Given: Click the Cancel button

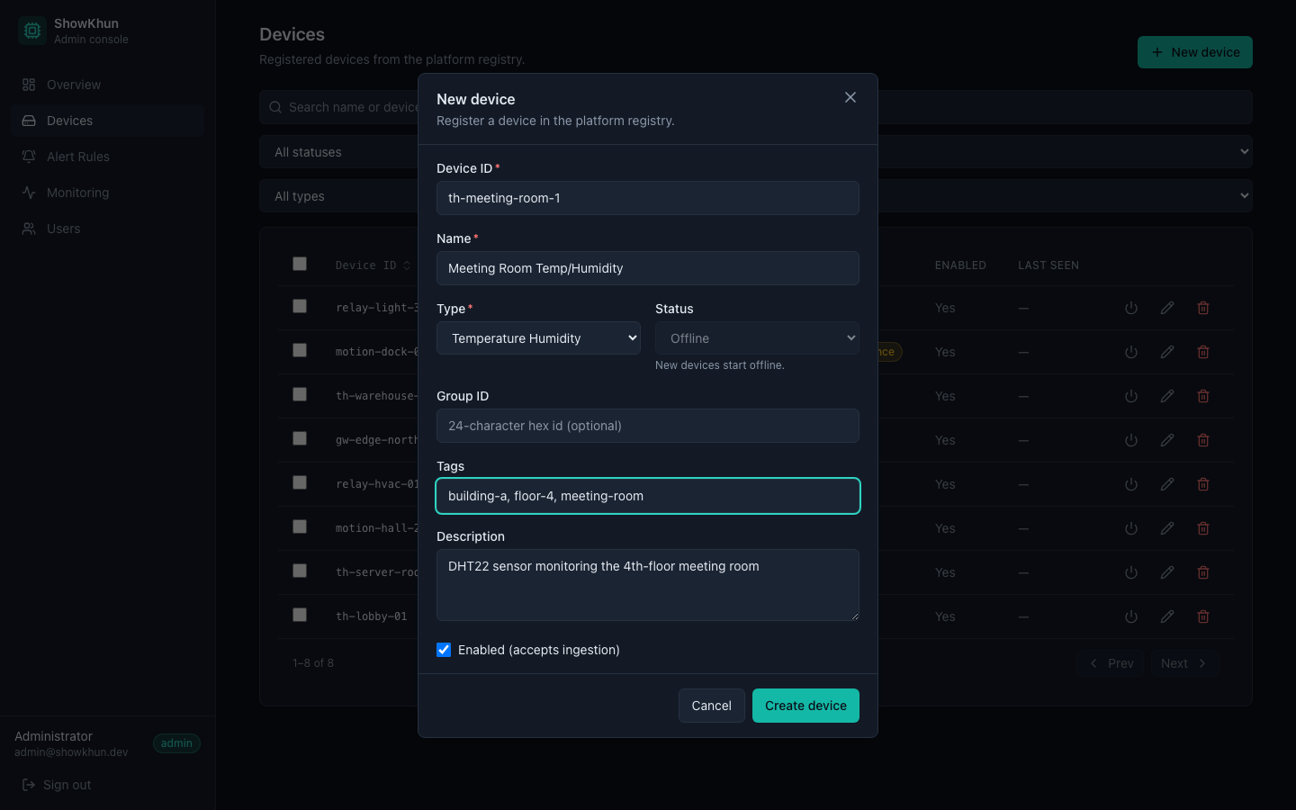Looking at the screenshot, I should pyautogui.click(x=711, y=706).
